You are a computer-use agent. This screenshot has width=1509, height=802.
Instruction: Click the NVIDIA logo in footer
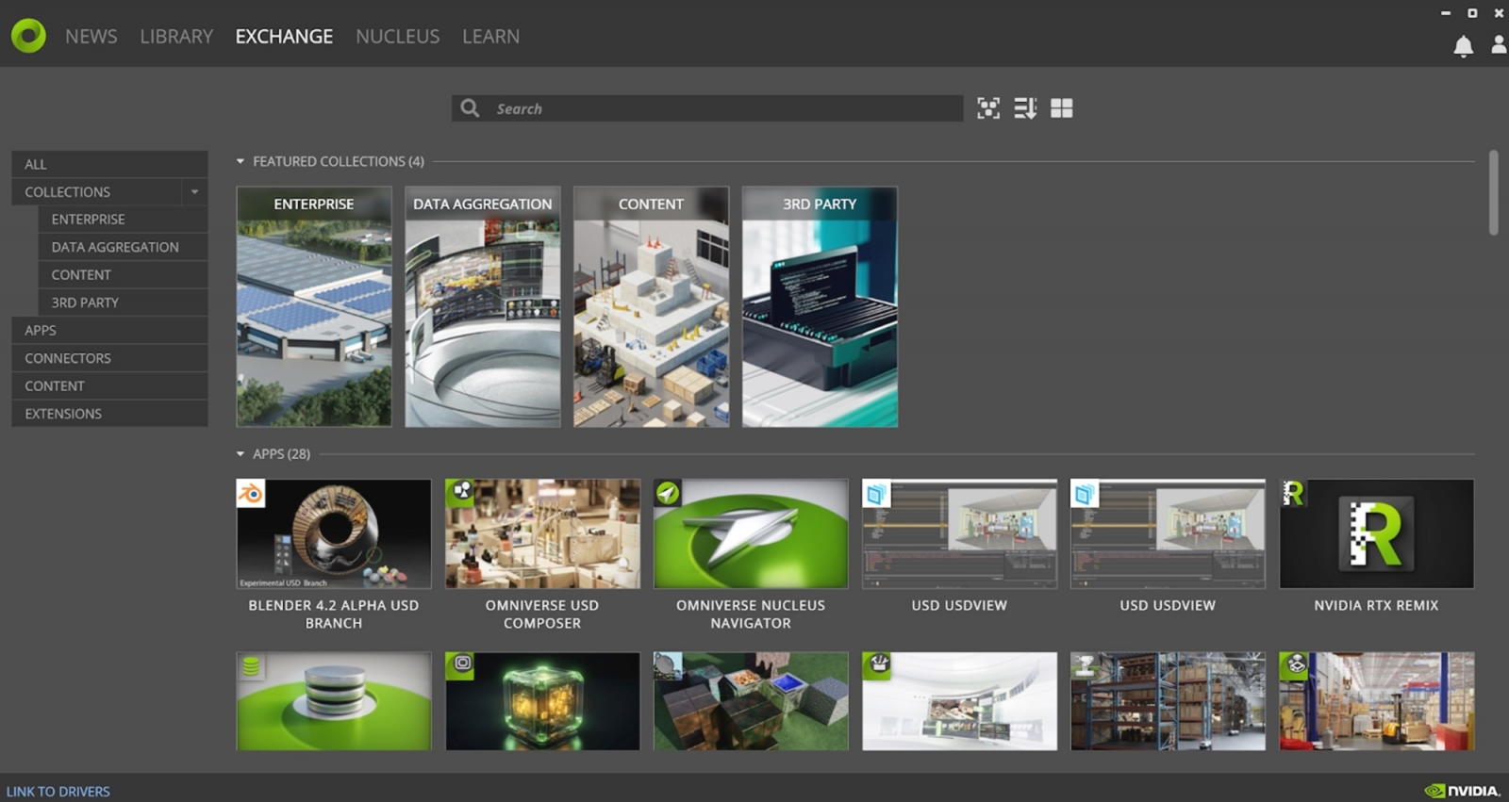click(1462, 791)
